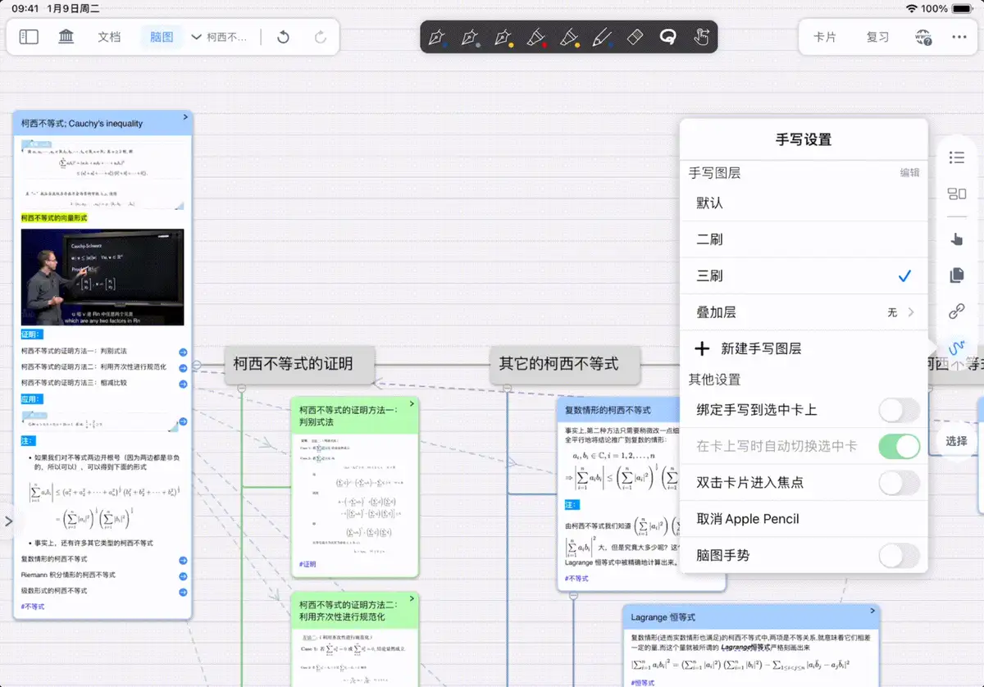This screenshot has width=984, height=687.
Task: Open the outline list view icon in right sidebar
Action: coord(956,157)
